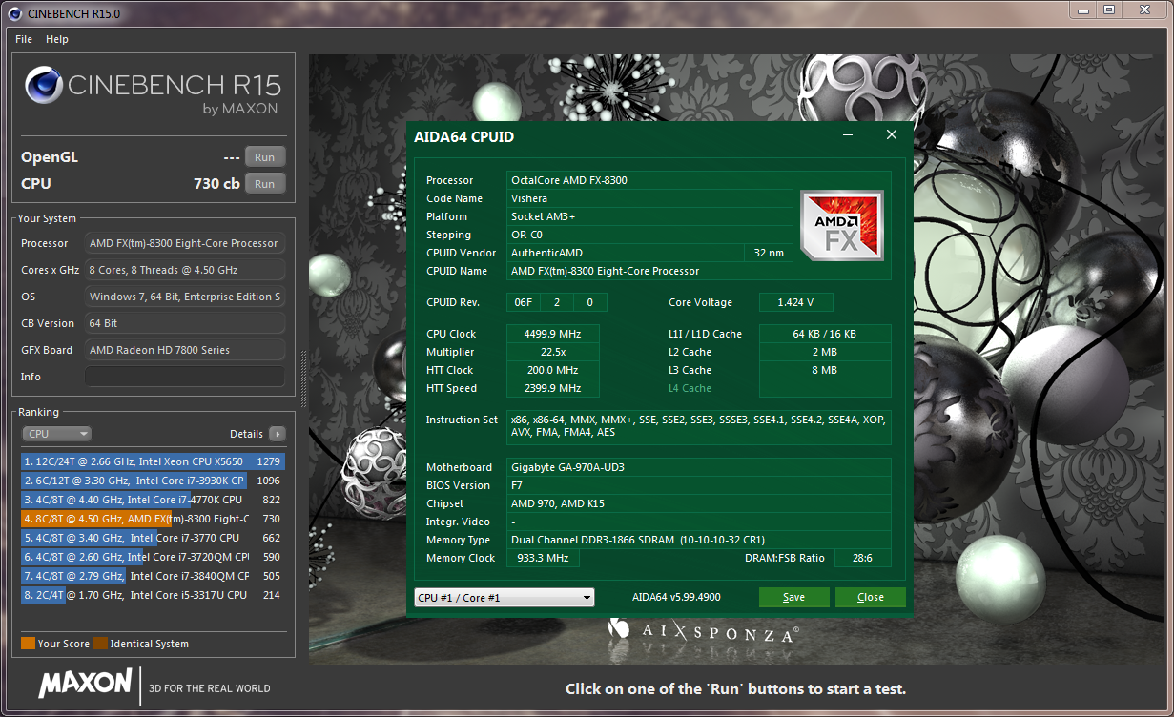Run the CPU benchmark
Screen dimensions: 1174x717
[265, 184]
